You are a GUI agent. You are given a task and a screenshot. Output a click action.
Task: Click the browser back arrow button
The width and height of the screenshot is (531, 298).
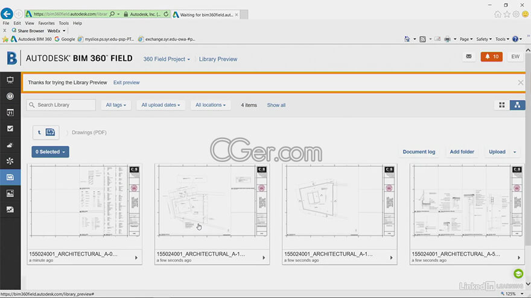[x=7, y=14]
